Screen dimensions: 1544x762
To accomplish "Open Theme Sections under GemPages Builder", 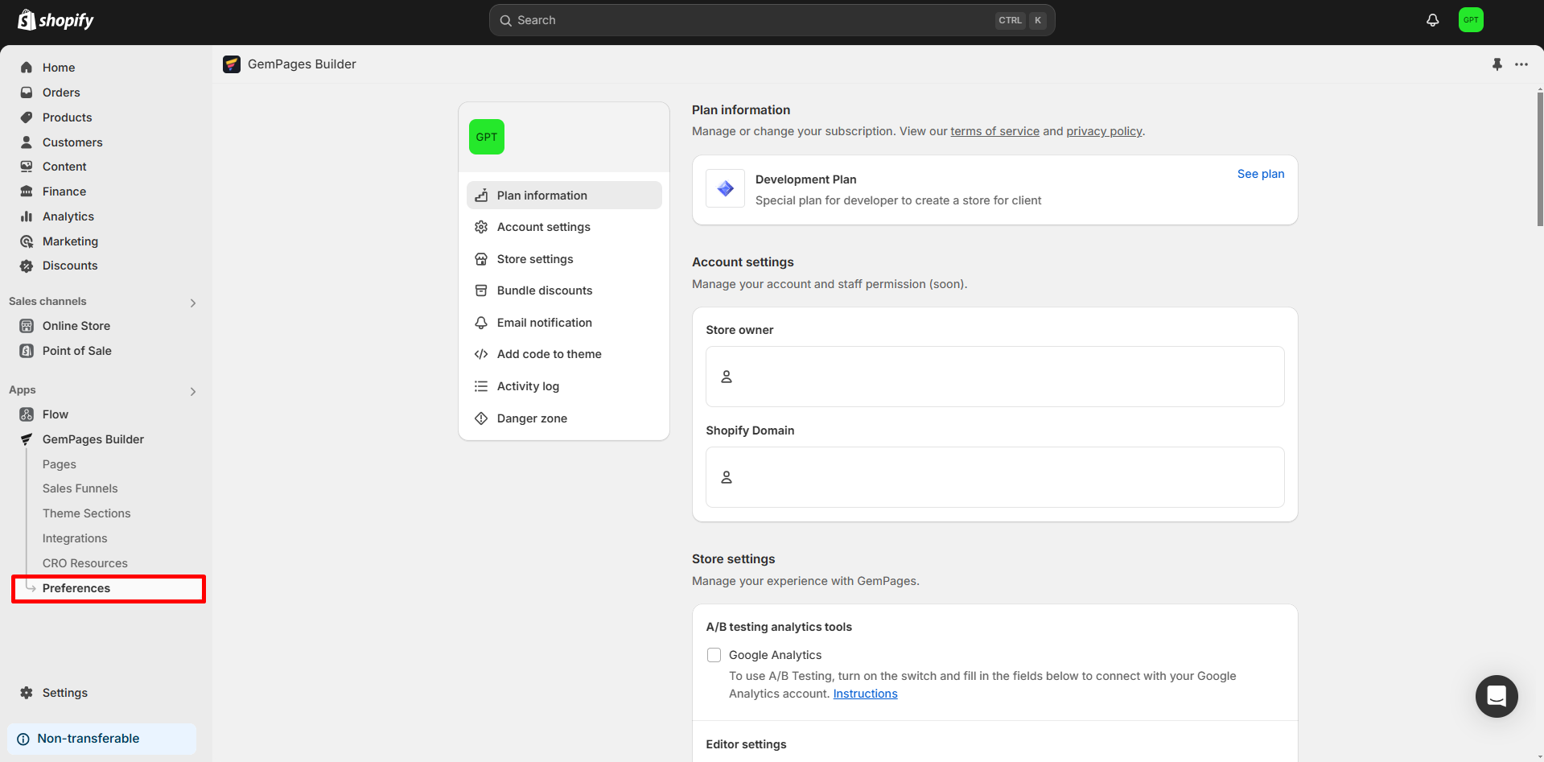I will pyautogui.click(x=86, y=513).
